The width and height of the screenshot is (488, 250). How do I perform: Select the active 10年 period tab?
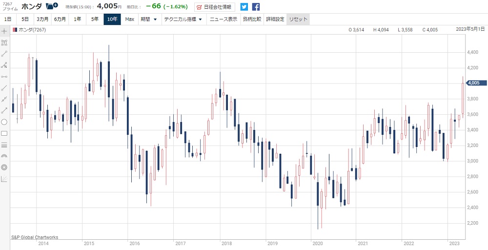112,20
